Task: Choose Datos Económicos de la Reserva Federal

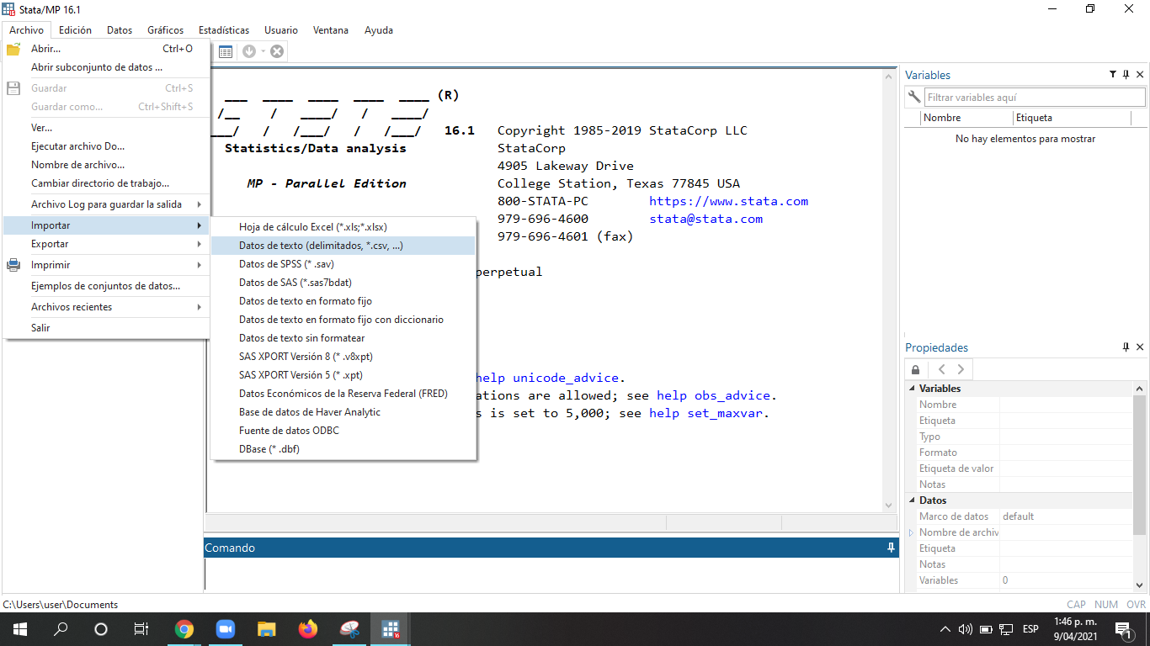Action: pyautogui.click(x=343, y=394)
